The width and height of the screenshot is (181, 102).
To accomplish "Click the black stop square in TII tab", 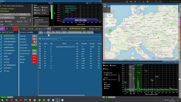I will click(x=44, y=35).
